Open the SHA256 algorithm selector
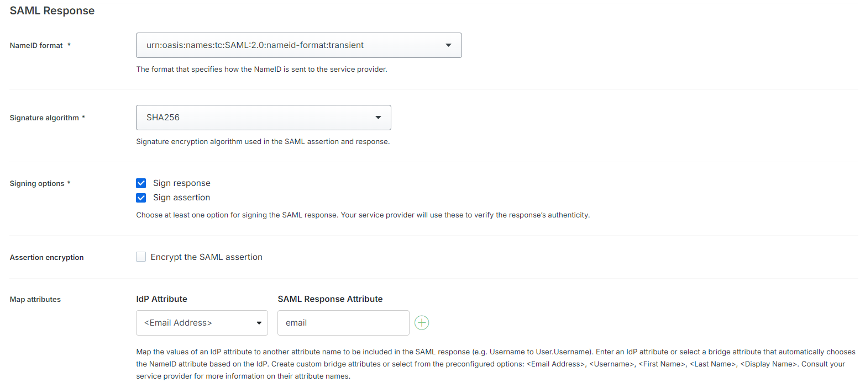The height and width of the screenshot is (388, 860). [x=264, y=118]
